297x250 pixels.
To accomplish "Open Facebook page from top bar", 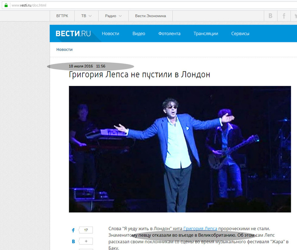I will [284, 16].
